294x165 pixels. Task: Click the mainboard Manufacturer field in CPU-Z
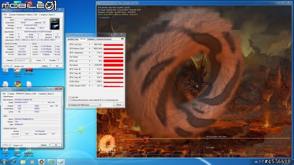(x=37, y=100)
